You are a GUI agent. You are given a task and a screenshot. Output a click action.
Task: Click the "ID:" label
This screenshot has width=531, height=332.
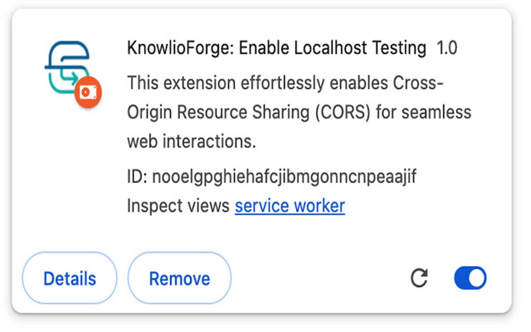[137, 177]
